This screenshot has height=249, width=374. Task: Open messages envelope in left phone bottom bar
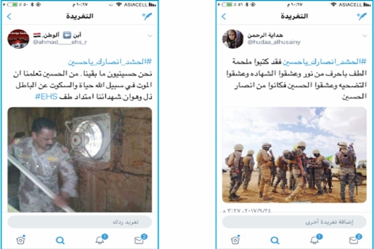coord(140,240)
